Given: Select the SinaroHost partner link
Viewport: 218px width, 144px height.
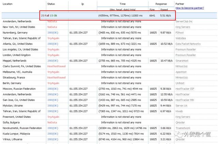Looking at the screenshot, I should click(x=182, y=61).
